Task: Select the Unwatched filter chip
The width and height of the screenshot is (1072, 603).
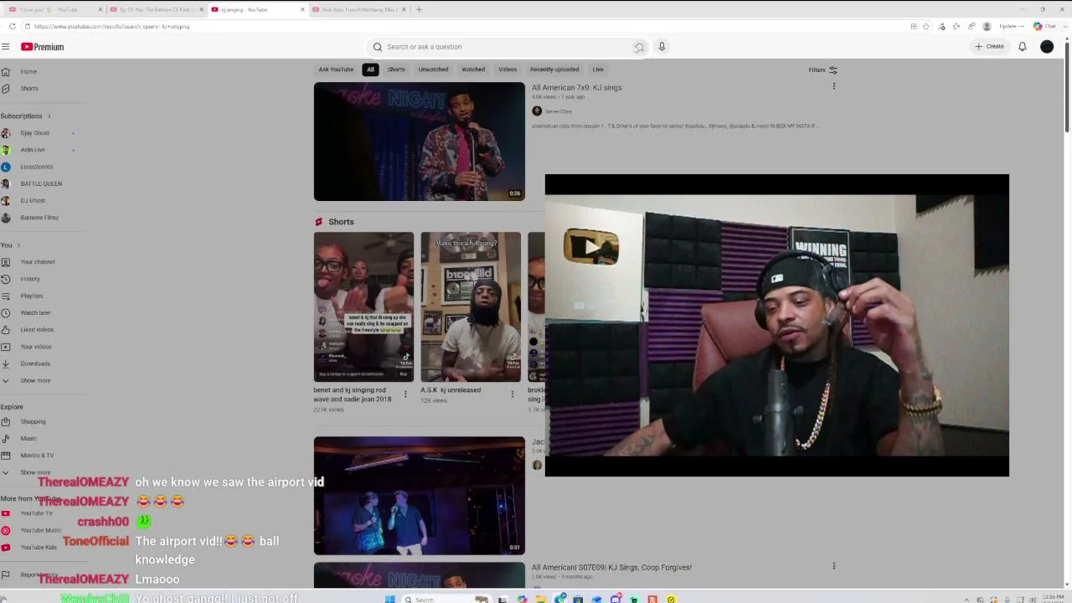Action: (x=433, y=70)
